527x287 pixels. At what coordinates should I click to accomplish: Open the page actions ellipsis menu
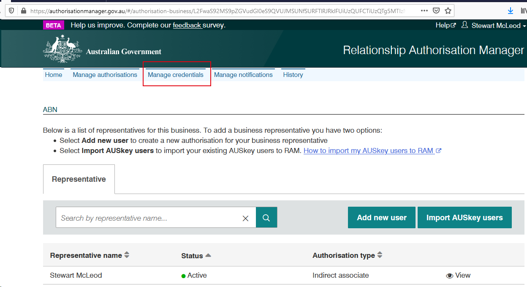click(424, 11)
